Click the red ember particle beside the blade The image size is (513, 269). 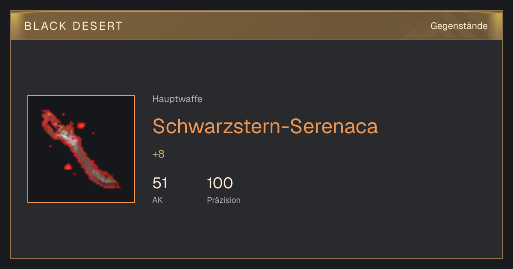81,126
